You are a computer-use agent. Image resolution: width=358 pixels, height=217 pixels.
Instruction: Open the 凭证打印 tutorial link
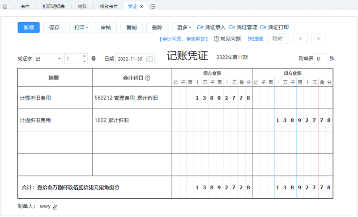278,27
